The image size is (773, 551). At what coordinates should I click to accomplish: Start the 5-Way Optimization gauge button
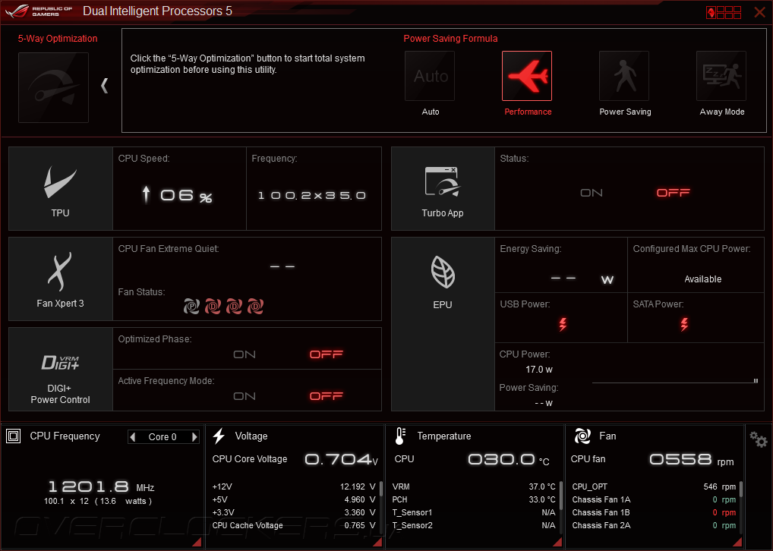[53, 87]
